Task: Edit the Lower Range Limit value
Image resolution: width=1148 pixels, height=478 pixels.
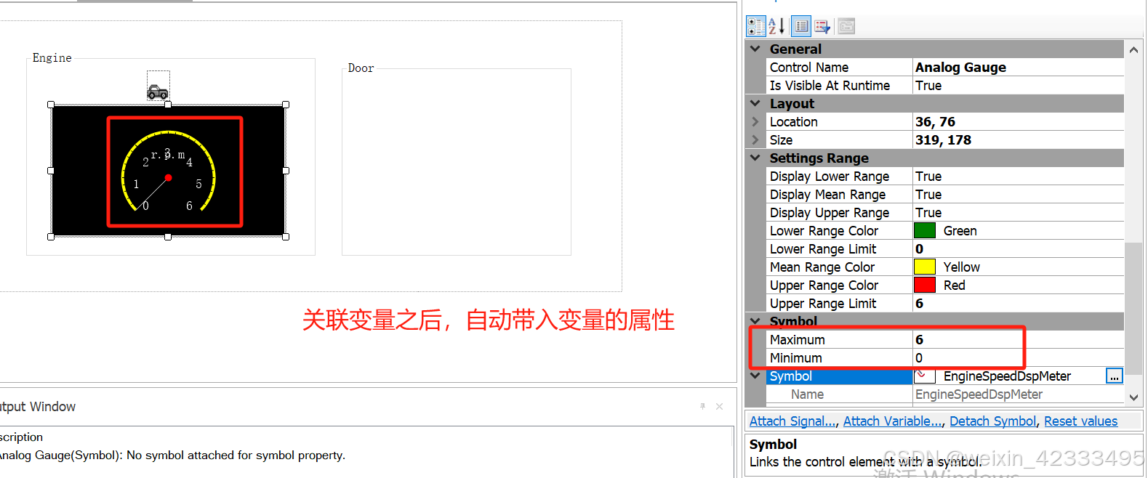Action: (1018, 248)
